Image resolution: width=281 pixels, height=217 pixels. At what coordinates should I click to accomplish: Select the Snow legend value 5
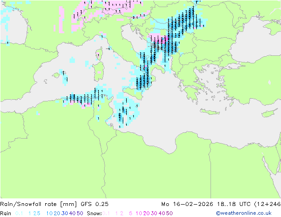coord(130,213)
